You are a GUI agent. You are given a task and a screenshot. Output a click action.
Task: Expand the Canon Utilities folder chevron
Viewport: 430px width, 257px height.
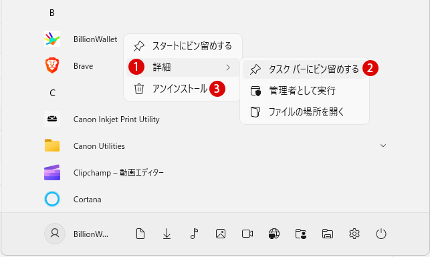point(383,146)
